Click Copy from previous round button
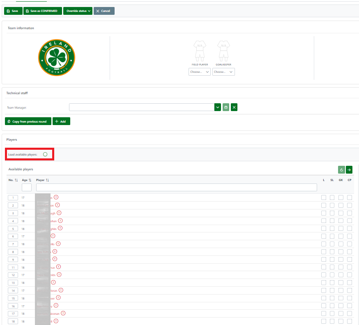359x325 pixels. 28,122
